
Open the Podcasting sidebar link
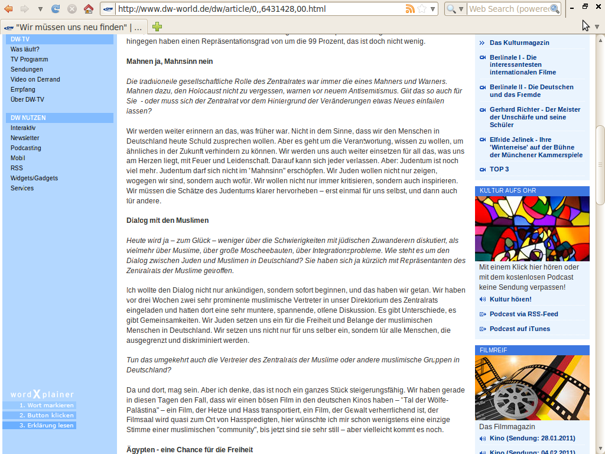(26, 148)
